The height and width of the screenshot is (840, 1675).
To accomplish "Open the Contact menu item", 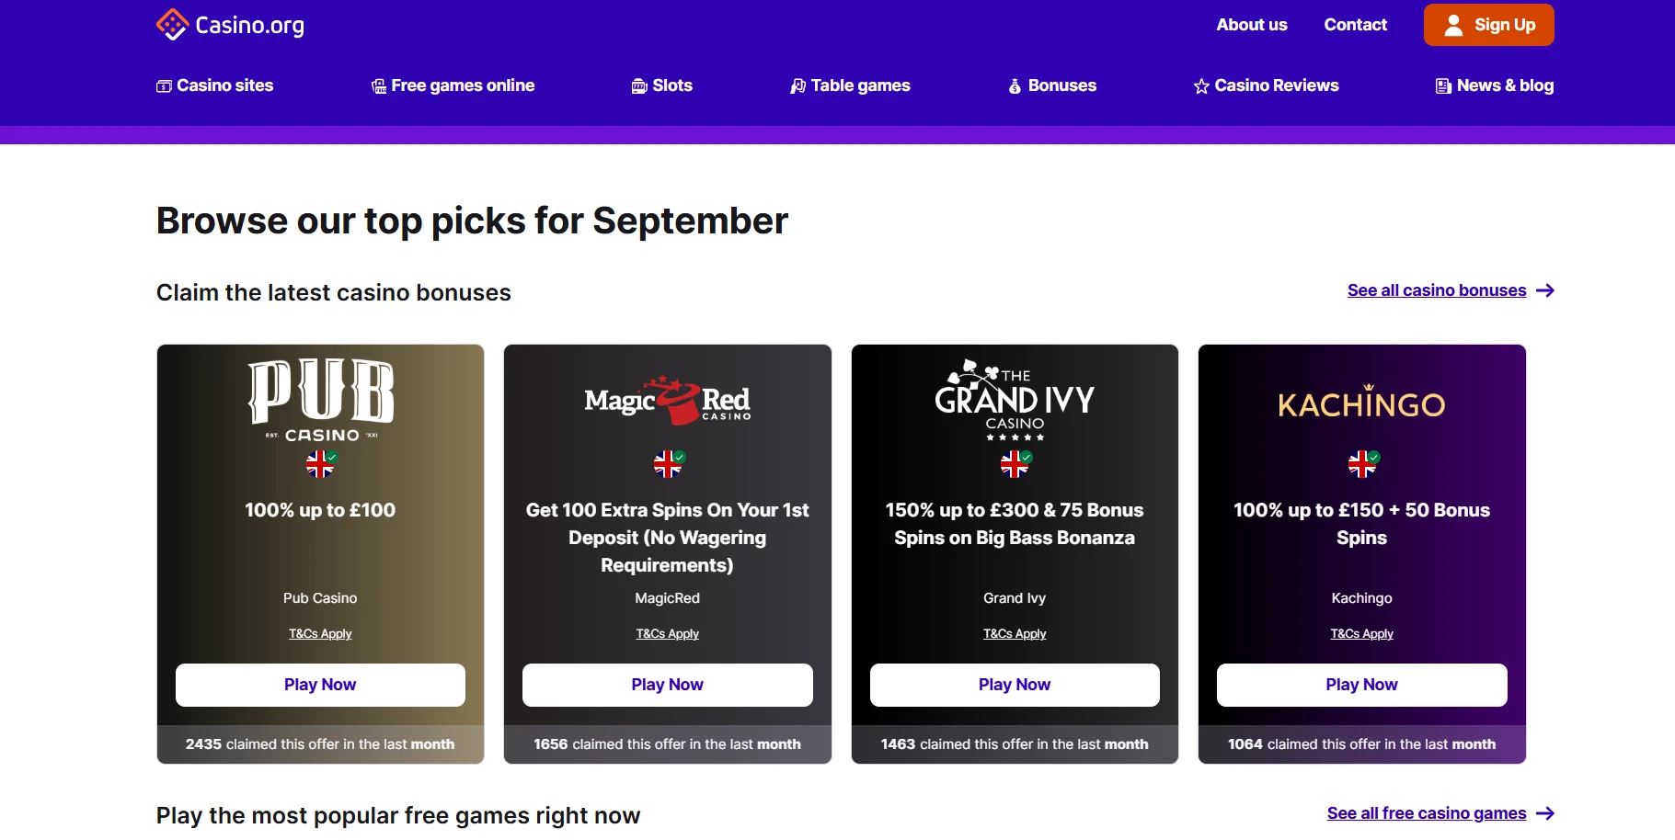I will (1355, 25).
